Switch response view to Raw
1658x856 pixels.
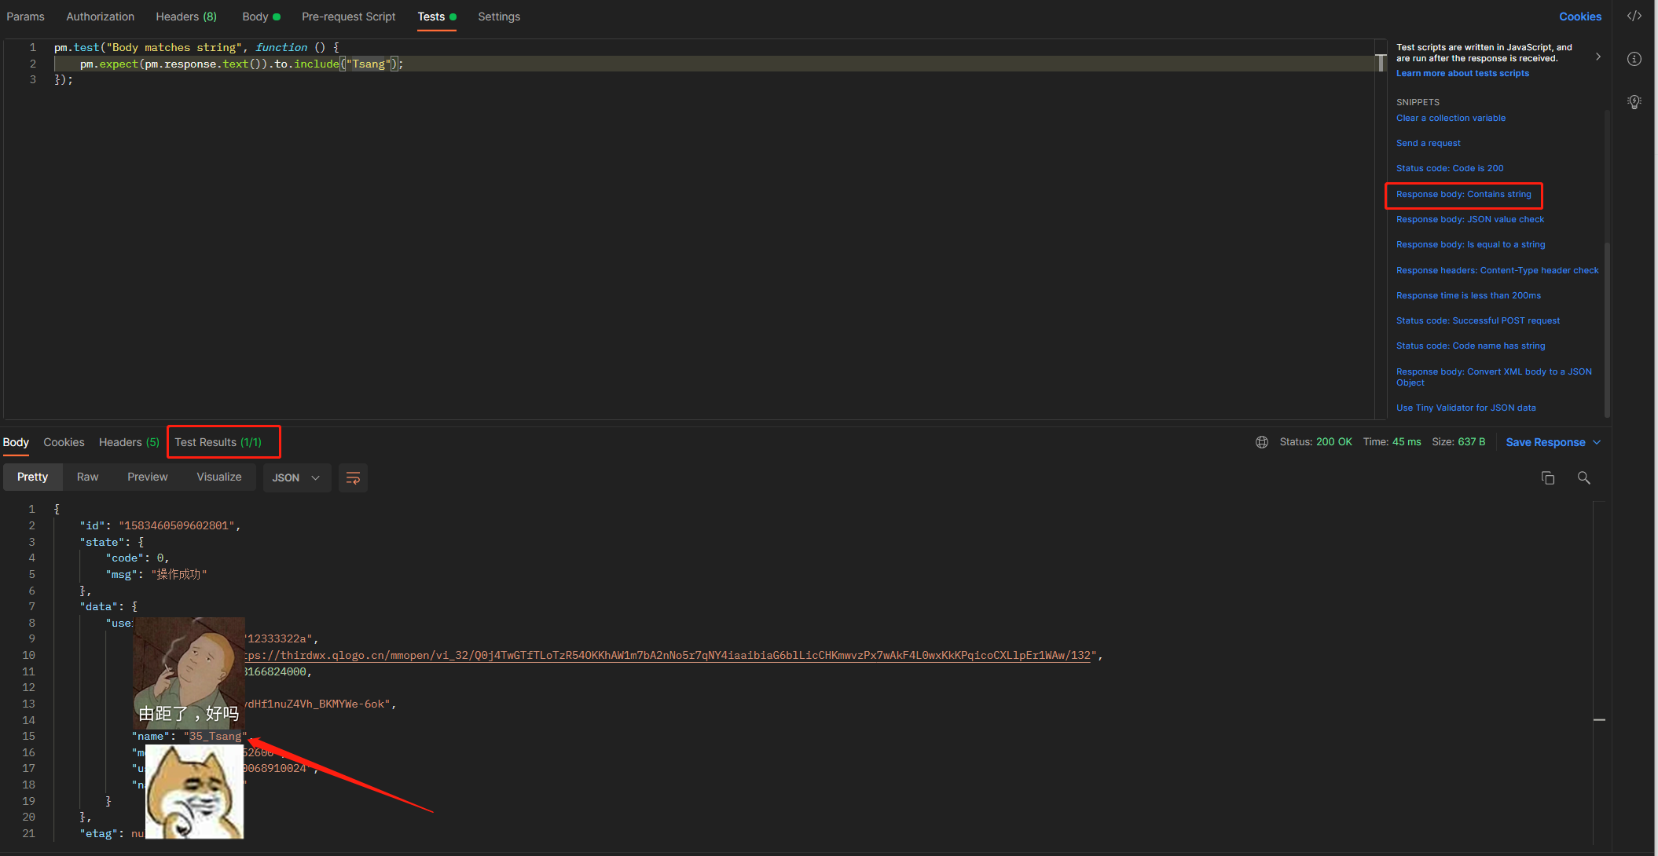87,477
